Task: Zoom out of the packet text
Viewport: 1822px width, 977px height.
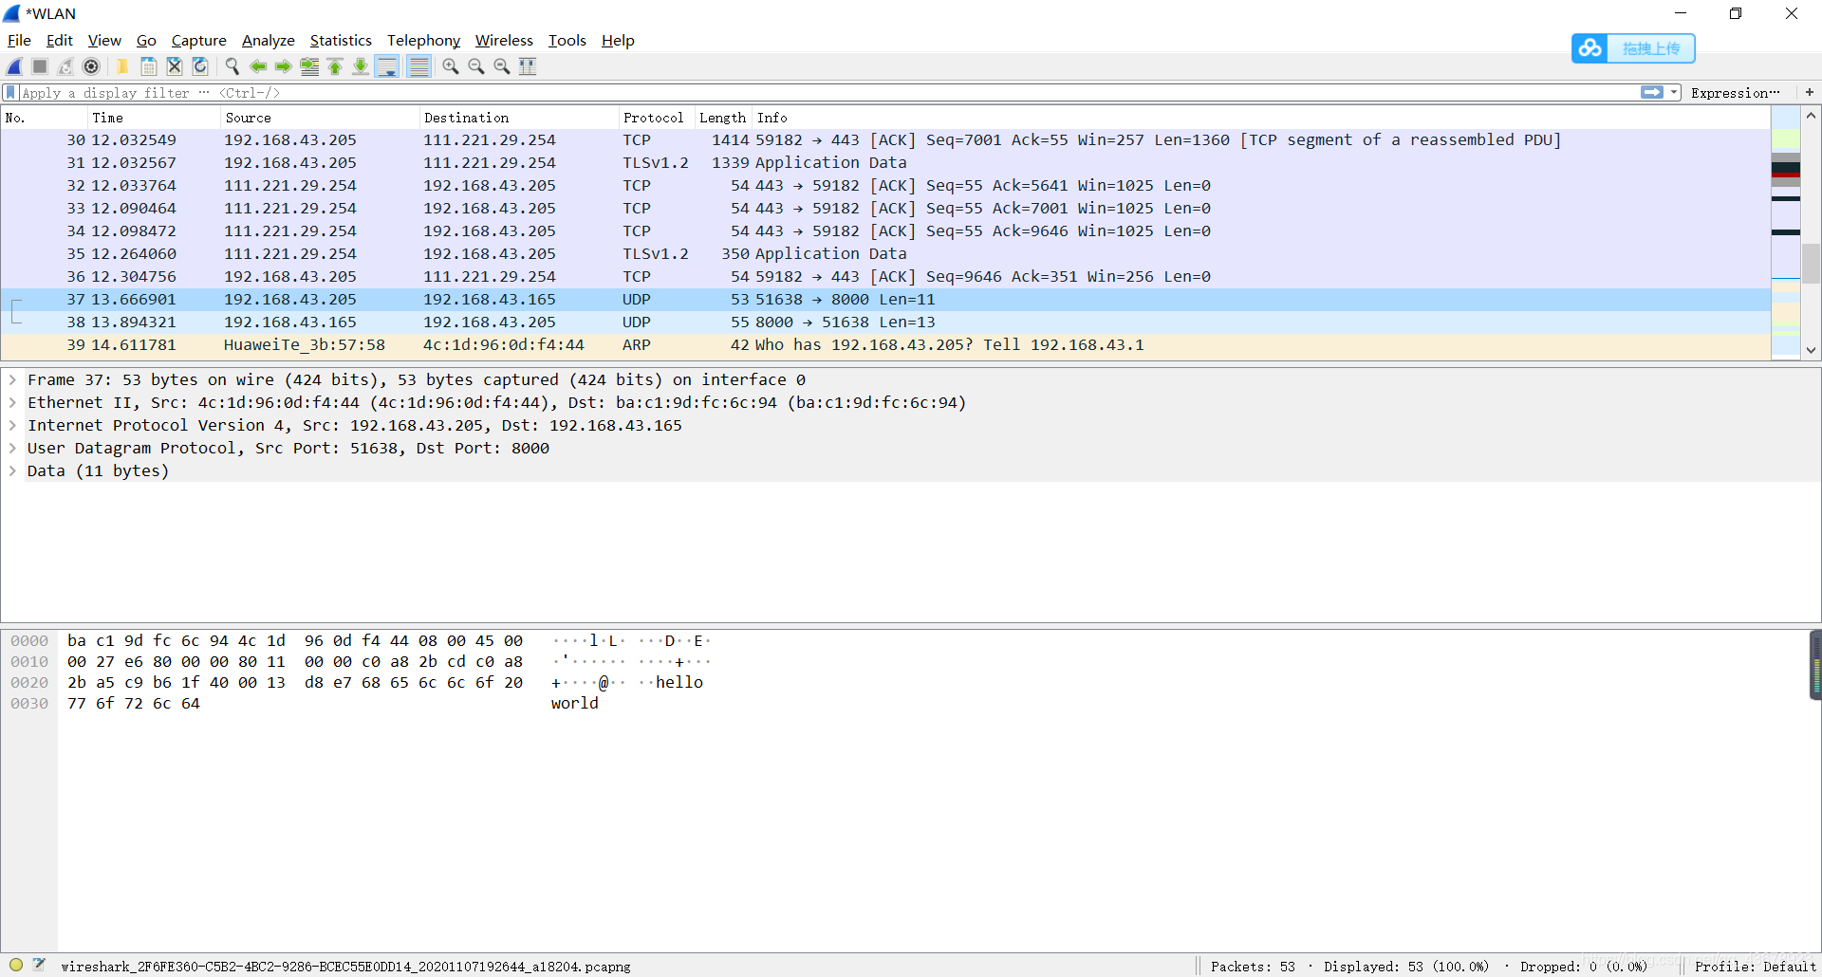Action: pos(476,66)
